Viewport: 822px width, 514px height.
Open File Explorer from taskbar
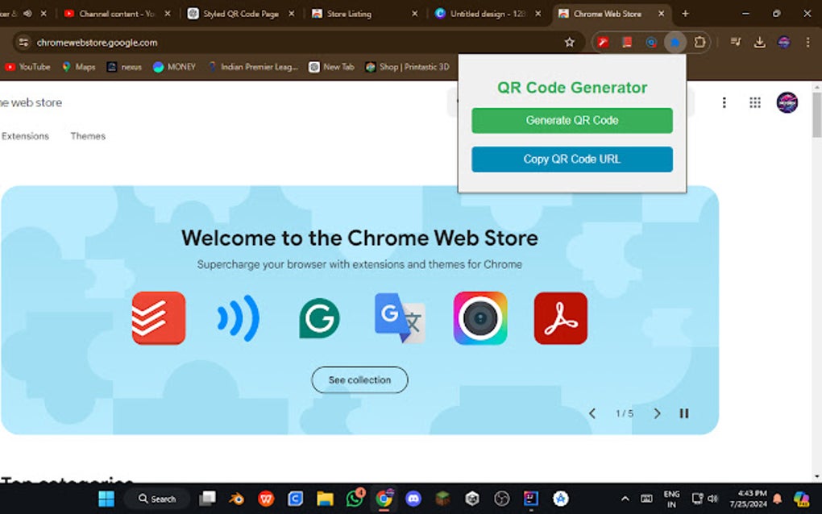pos(325,499)
